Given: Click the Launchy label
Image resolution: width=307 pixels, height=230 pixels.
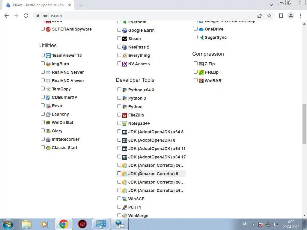Looking at the screenshot, I should (x=60, y=114).
